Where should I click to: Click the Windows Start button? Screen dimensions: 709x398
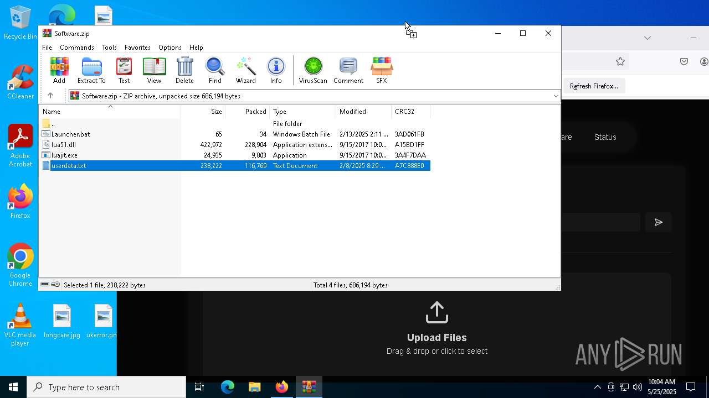click(x=13, y=387)
